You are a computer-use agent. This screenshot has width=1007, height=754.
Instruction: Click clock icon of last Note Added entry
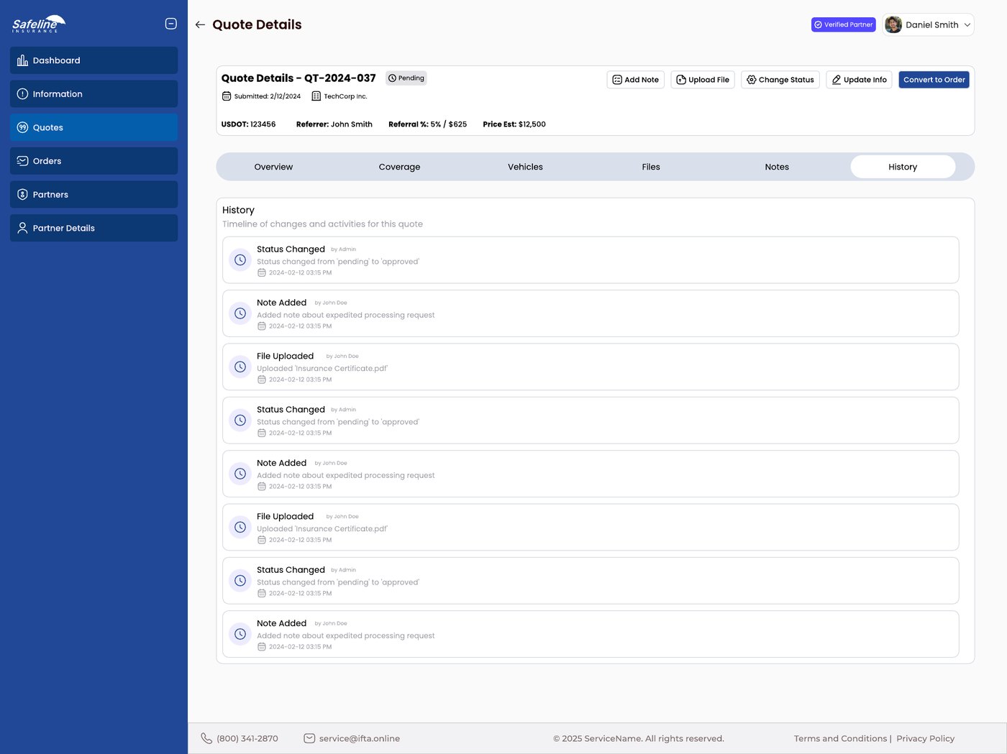pyautogui.click(x=240, y=634)
